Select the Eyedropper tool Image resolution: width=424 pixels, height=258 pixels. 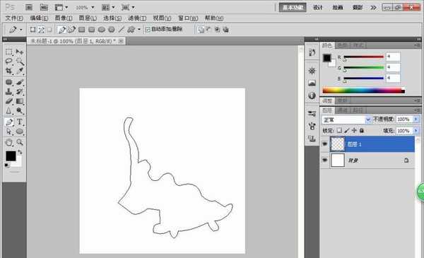tap(20, 71)
